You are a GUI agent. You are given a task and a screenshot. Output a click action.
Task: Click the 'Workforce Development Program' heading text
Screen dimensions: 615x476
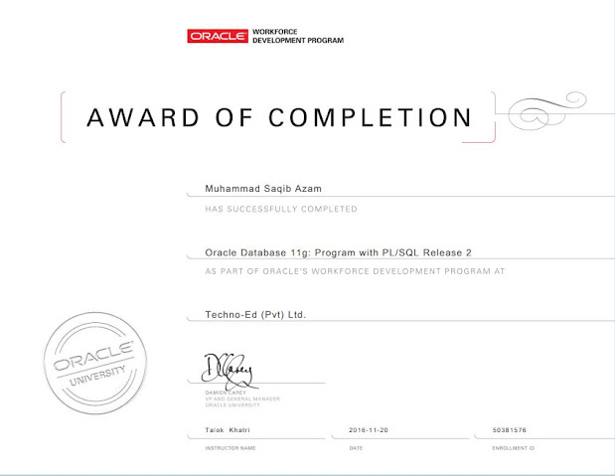(298, 36)
